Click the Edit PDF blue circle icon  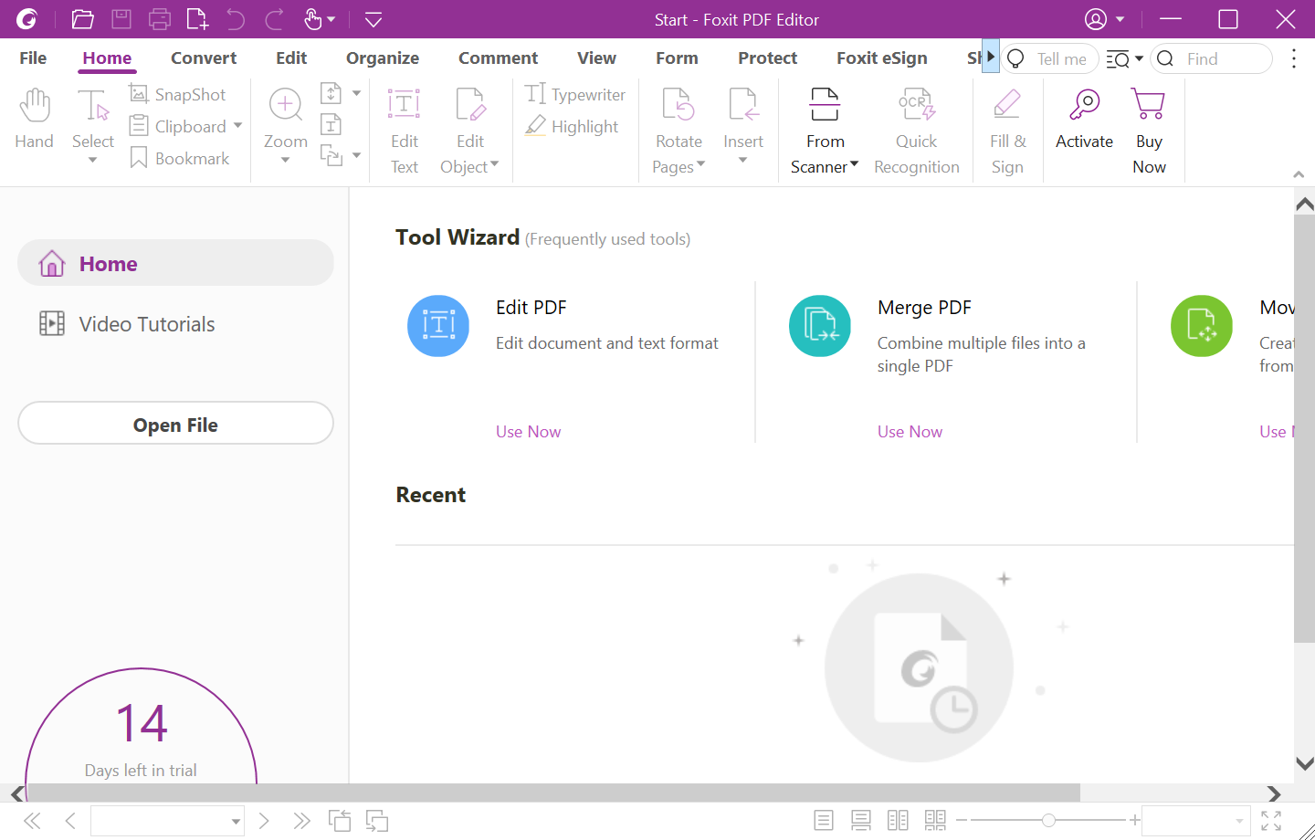(x=438, y=326)
